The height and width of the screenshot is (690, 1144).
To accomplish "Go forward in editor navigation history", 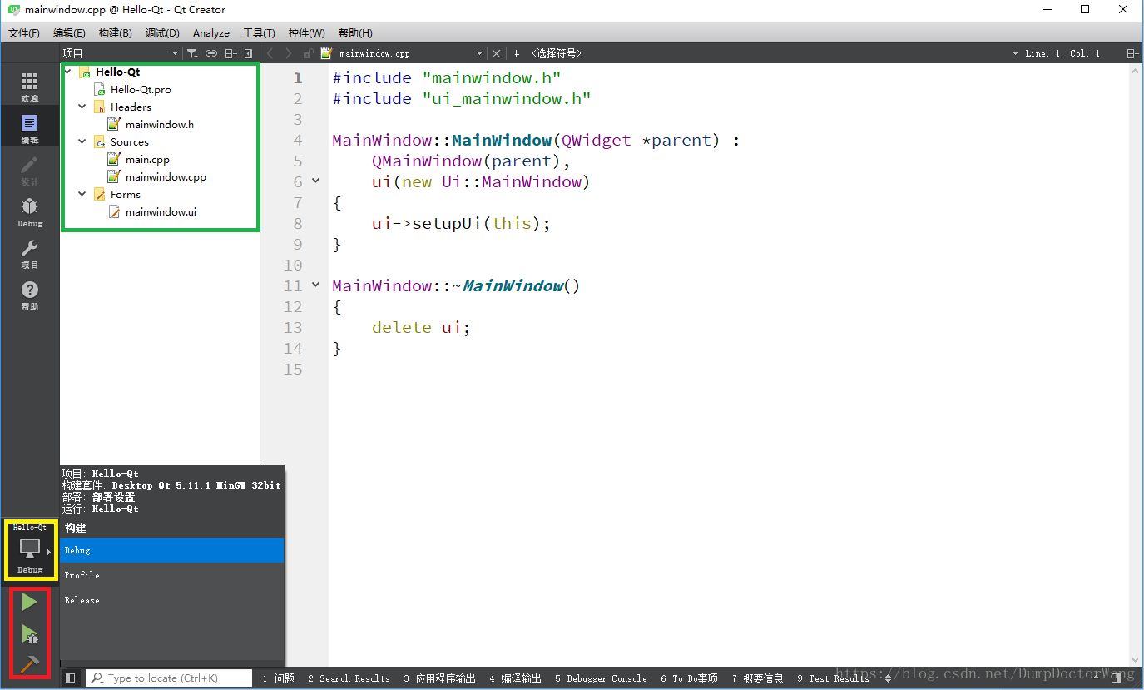I will click(289, 53).
